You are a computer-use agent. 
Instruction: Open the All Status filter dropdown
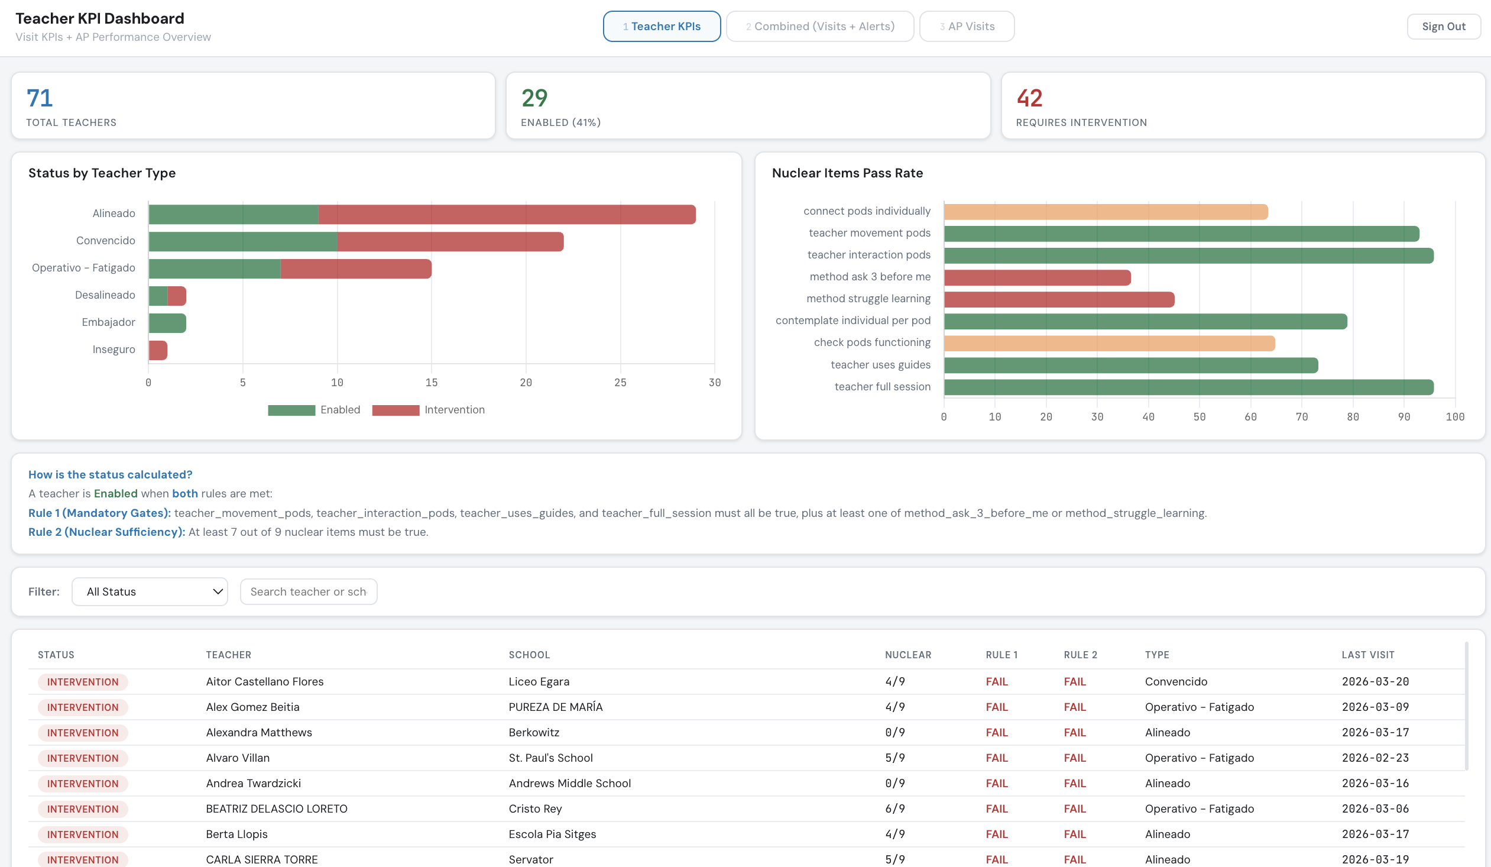click(x=150, y=591)
